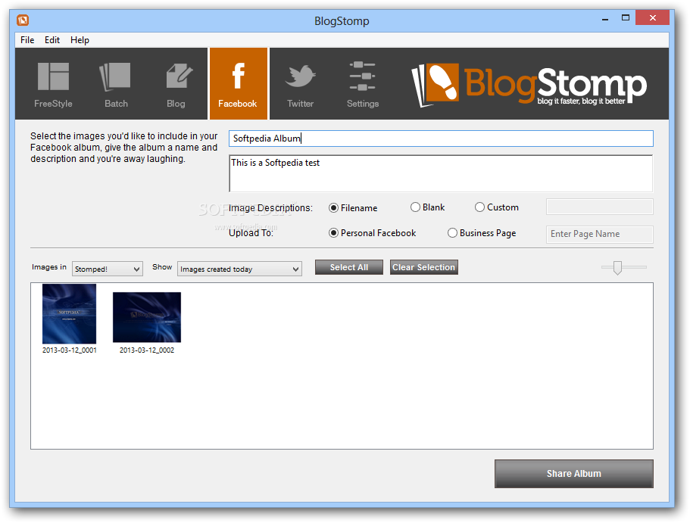Open the Help menu
The height and width of the screenshot is (523, 690).
coord(80,40)
